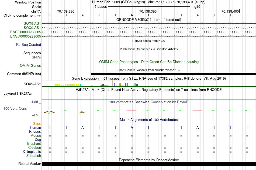Click the Sequences label under Publications
256x170 pixels.
(x=32, y=53)
